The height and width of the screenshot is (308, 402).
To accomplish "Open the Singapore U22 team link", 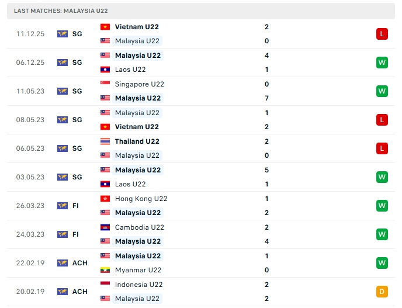I will 140,84.
